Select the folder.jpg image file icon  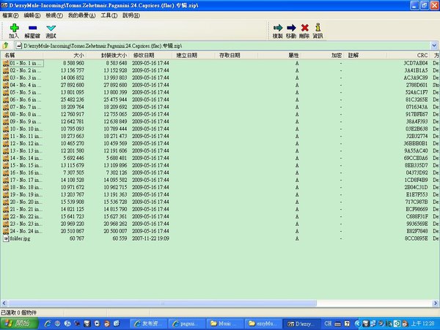pyautogui.click(x=6, y=238)
